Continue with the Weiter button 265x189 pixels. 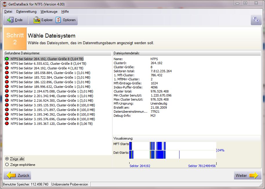click(248, 175)
